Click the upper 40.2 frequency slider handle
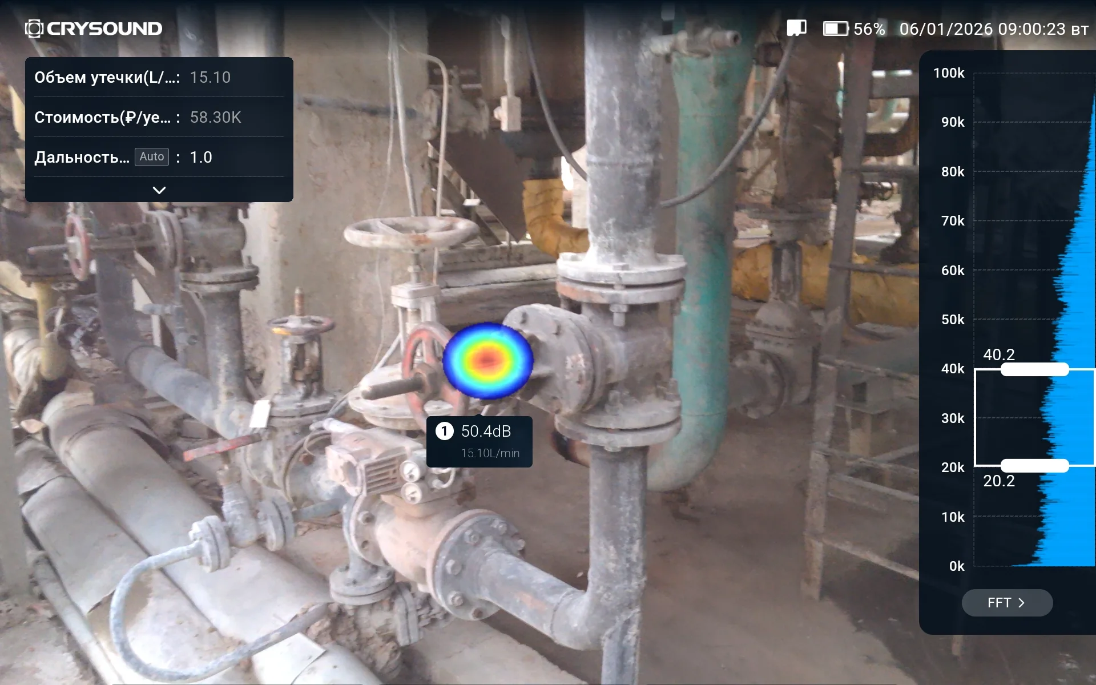This screenshot has width=1096, height=685. click(1034, 370)
